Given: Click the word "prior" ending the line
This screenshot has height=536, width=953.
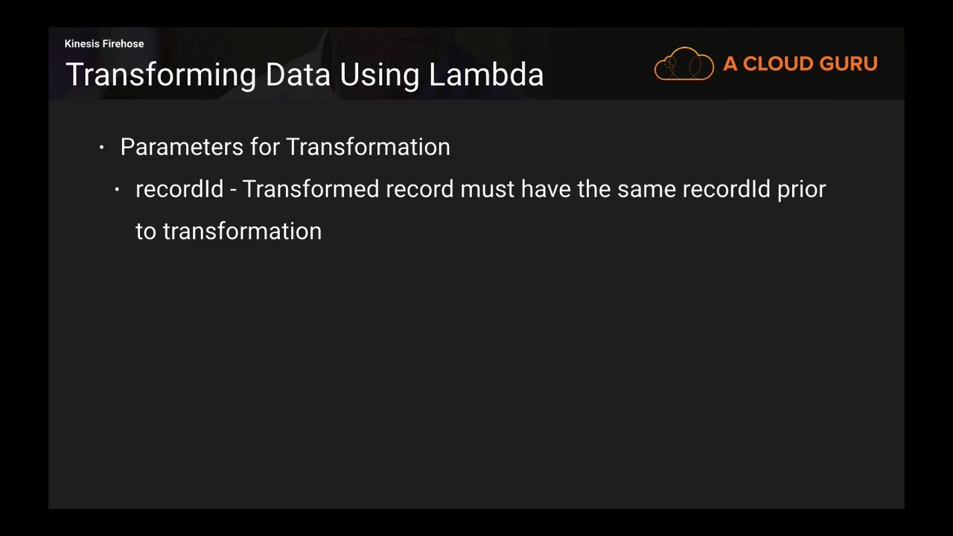Looking at the screenshot, I should pyautogui.click(x=801, y=189).
